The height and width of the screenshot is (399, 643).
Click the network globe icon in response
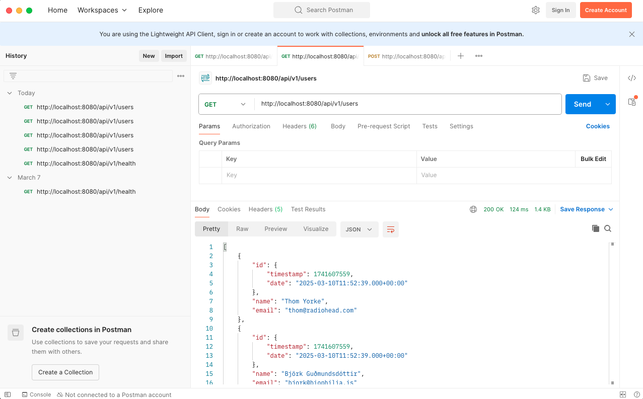click(473, 209)
